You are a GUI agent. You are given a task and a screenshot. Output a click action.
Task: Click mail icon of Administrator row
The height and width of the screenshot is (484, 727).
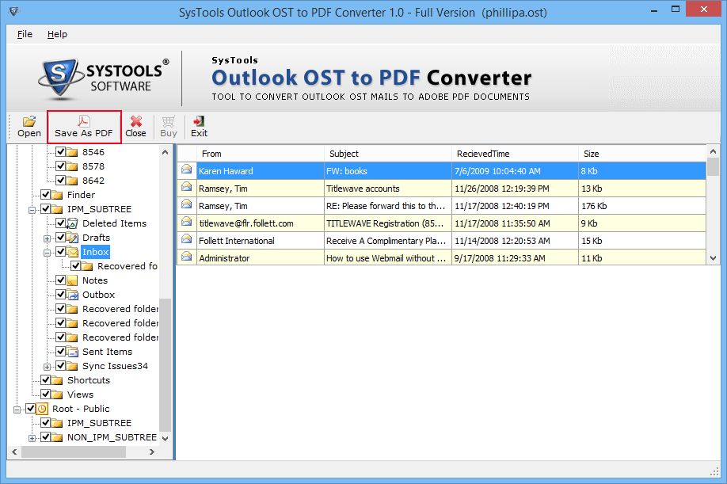(x=186, y=257)
